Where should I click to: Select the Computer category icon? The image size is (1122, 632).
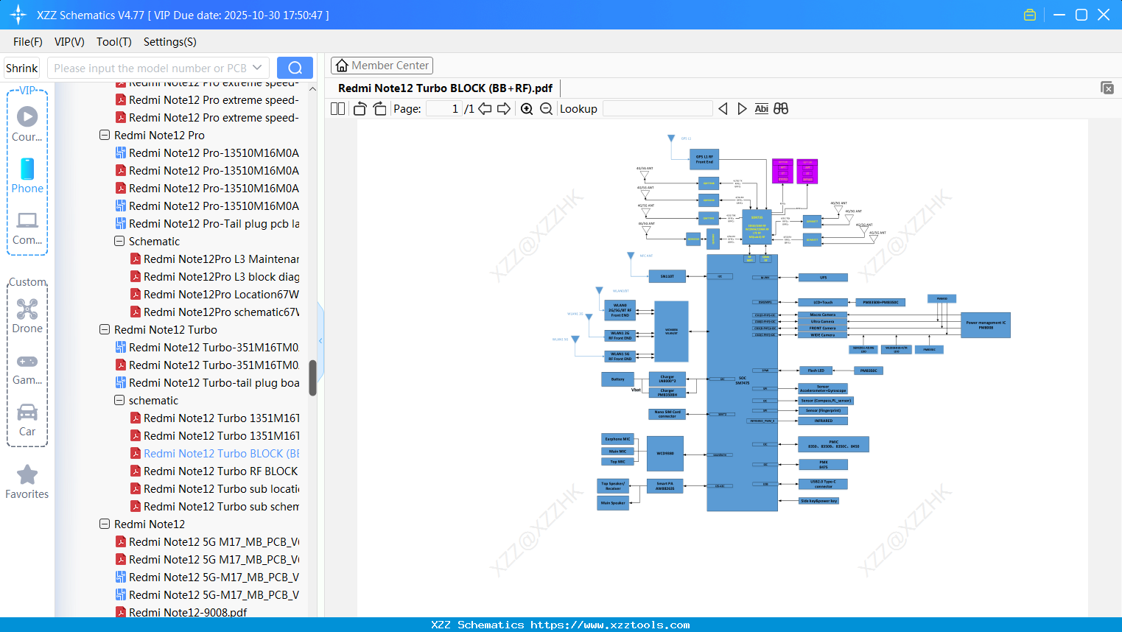click(27, 228)
